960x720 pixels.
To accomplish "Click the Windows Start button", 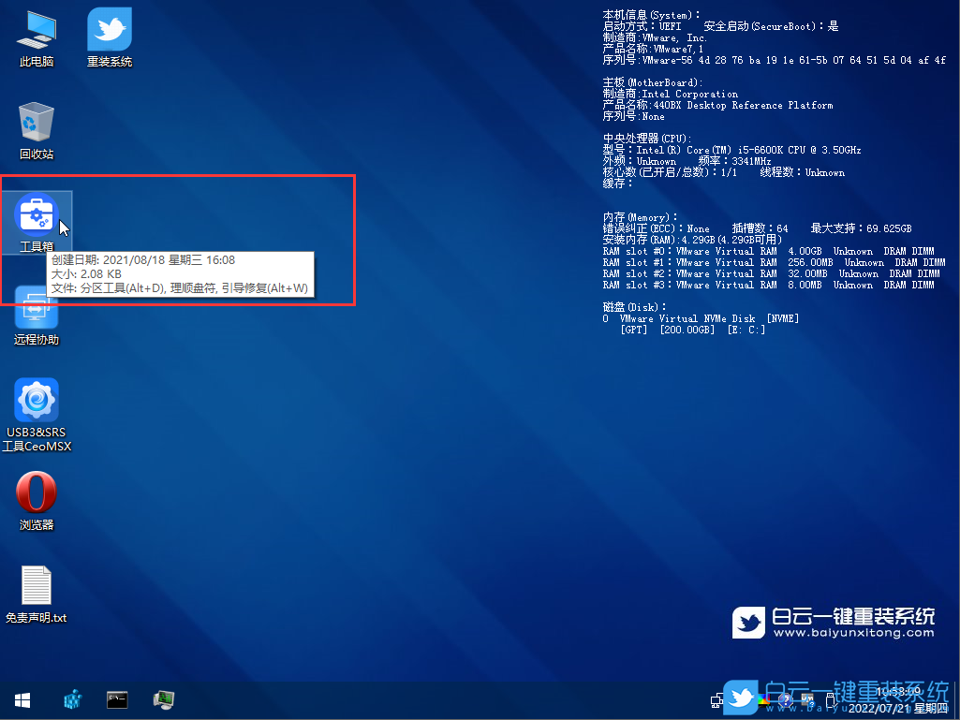I will [x=22, y=699].
